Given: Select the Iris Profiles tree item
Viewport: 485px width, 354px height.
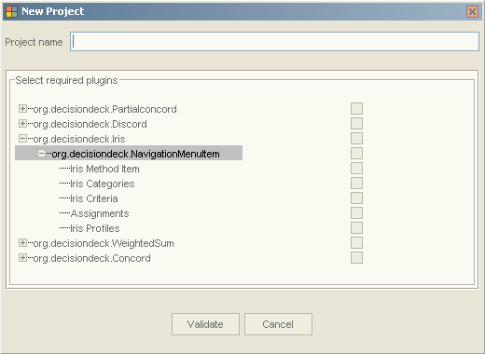Looking at the screenshot, I should pyautogui.click(x=95, y=228).
